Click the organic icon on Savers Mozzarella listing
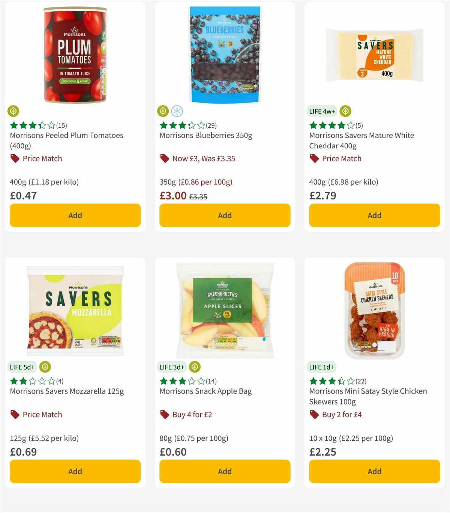Image resolution: width=450 pixels, height=513 pixels. (45, 367)
